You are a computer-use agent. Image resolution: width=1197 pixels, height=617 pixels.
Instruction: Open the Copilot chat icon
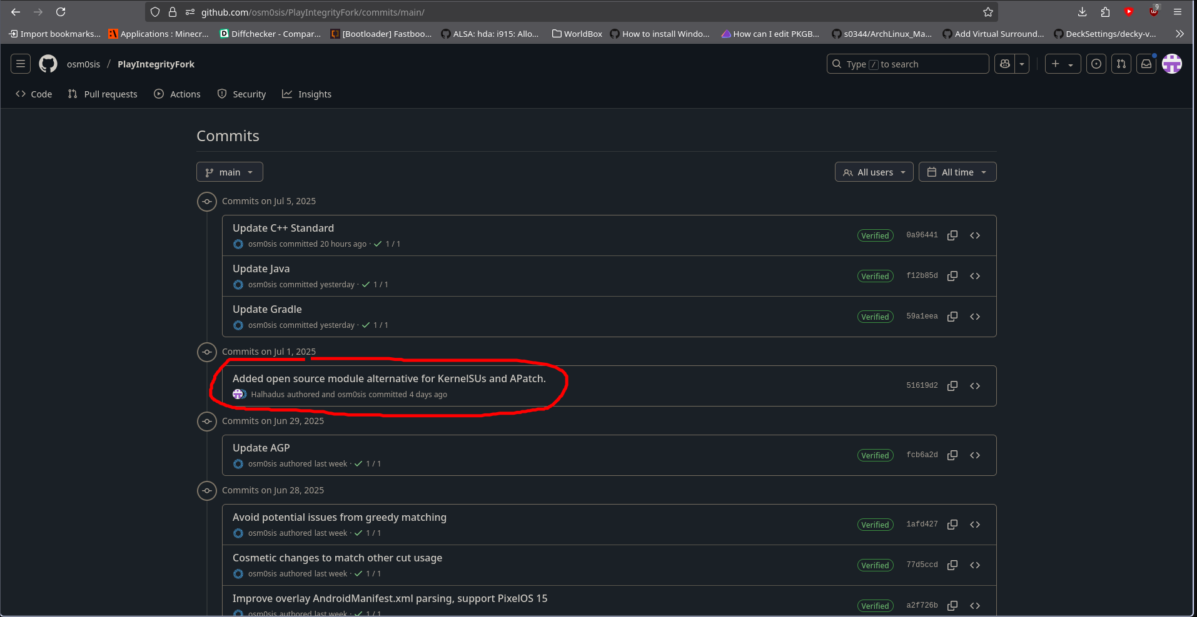click(1005, 64)
